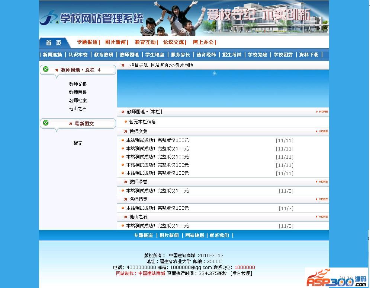Select 他山之石 in the left sidebar list
370x288 pixels.
[78, 109]
